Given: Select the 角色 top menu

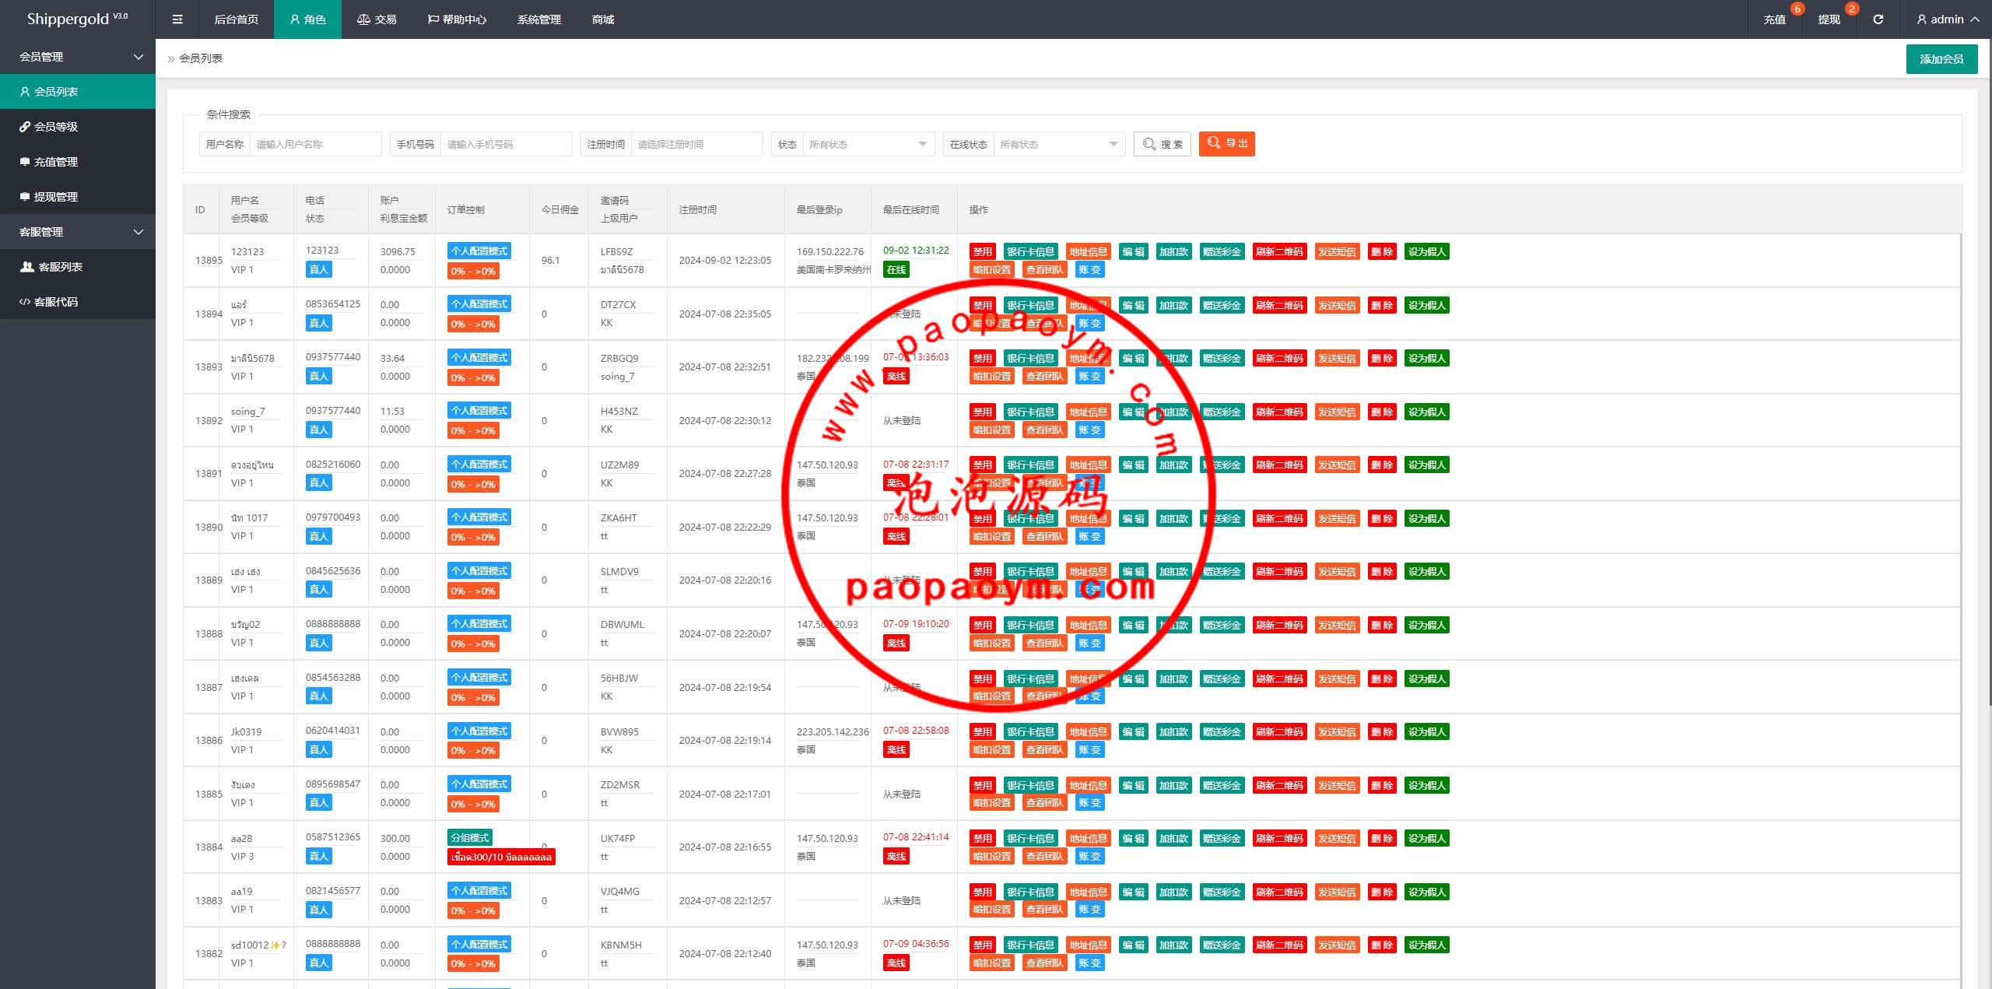Looking at the screenshot, I should tap(307, 19).
